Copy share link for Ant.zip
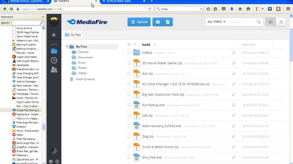Image resolution: width=293 pixels, height=164 pixels. 233,74
